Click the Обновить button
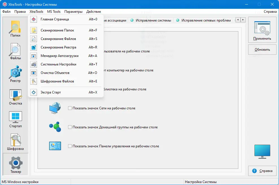This screenshot has width=279, height=185. (x=262, y=50)
